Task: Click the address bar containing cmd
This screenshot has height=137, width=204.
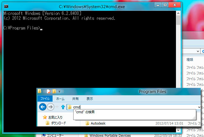Action: (x=134, y=107)
